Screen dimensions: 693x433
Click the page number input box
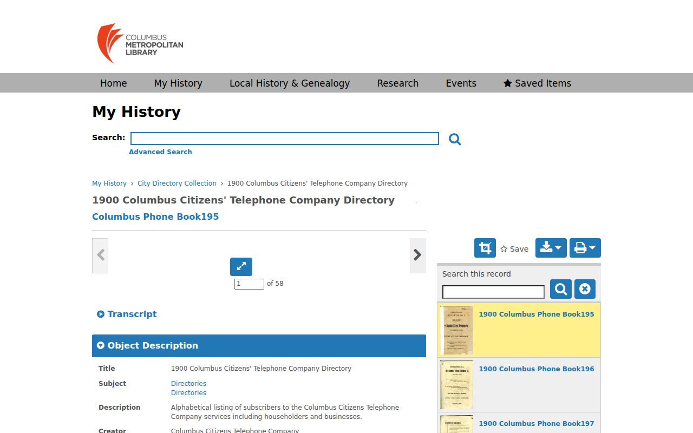pyautogui.click(x=249, y=284)
